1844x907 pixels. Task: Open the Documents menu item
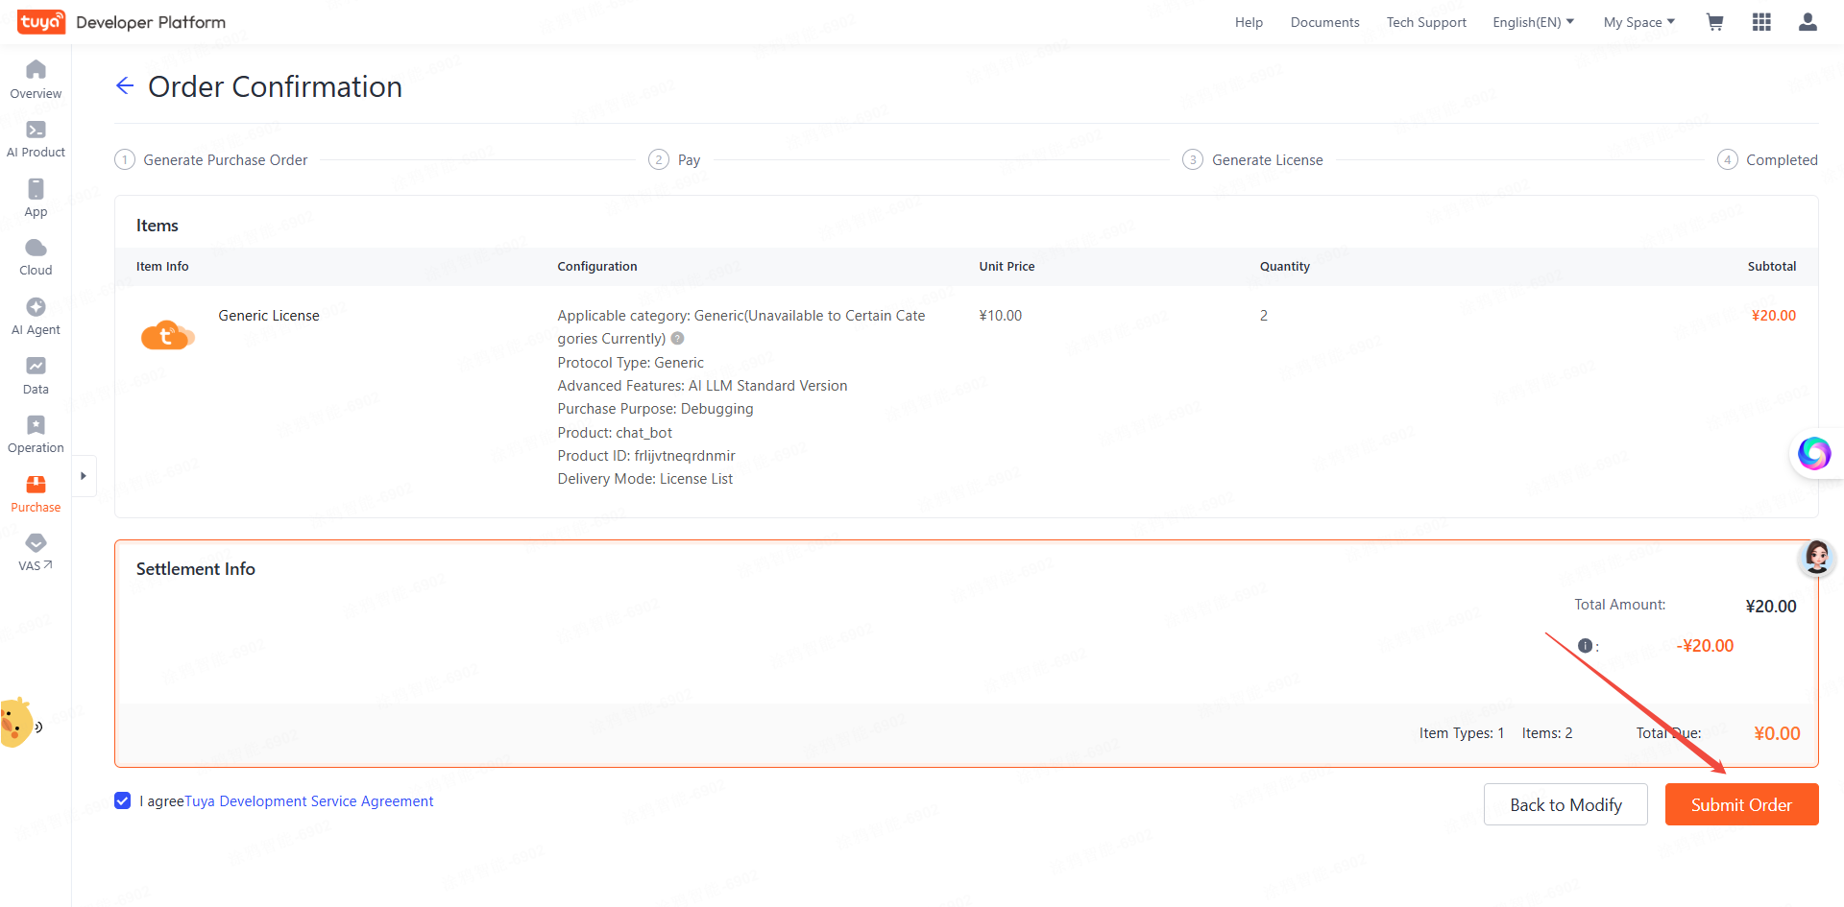pos(1324,22)
